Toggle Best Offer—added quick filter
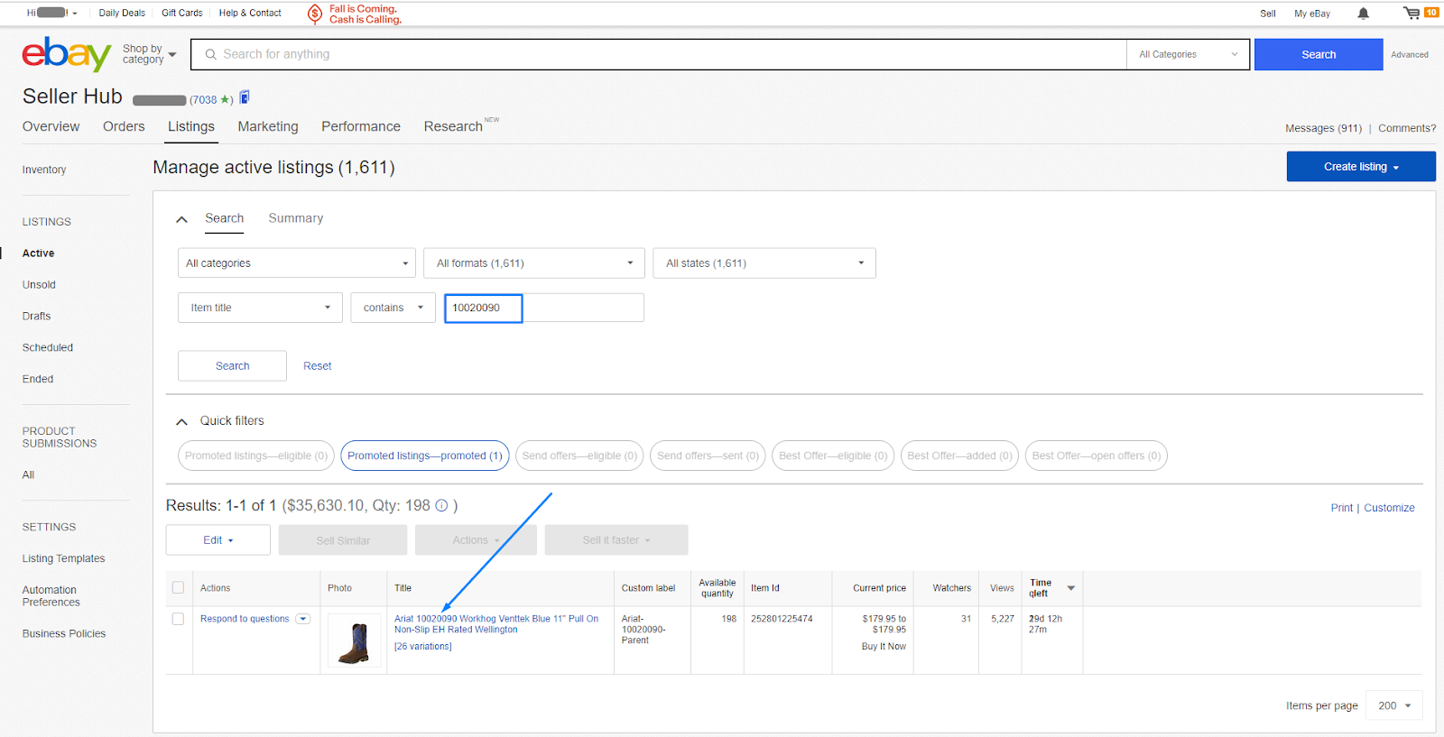This screenshot has width=1444, height=737. [x=959, y=456]
